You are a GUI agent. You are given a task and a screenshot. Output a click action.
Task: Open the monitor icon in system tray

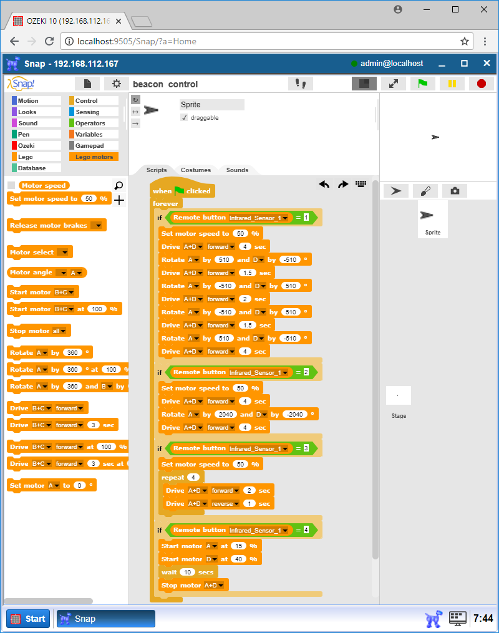point(458,619)
